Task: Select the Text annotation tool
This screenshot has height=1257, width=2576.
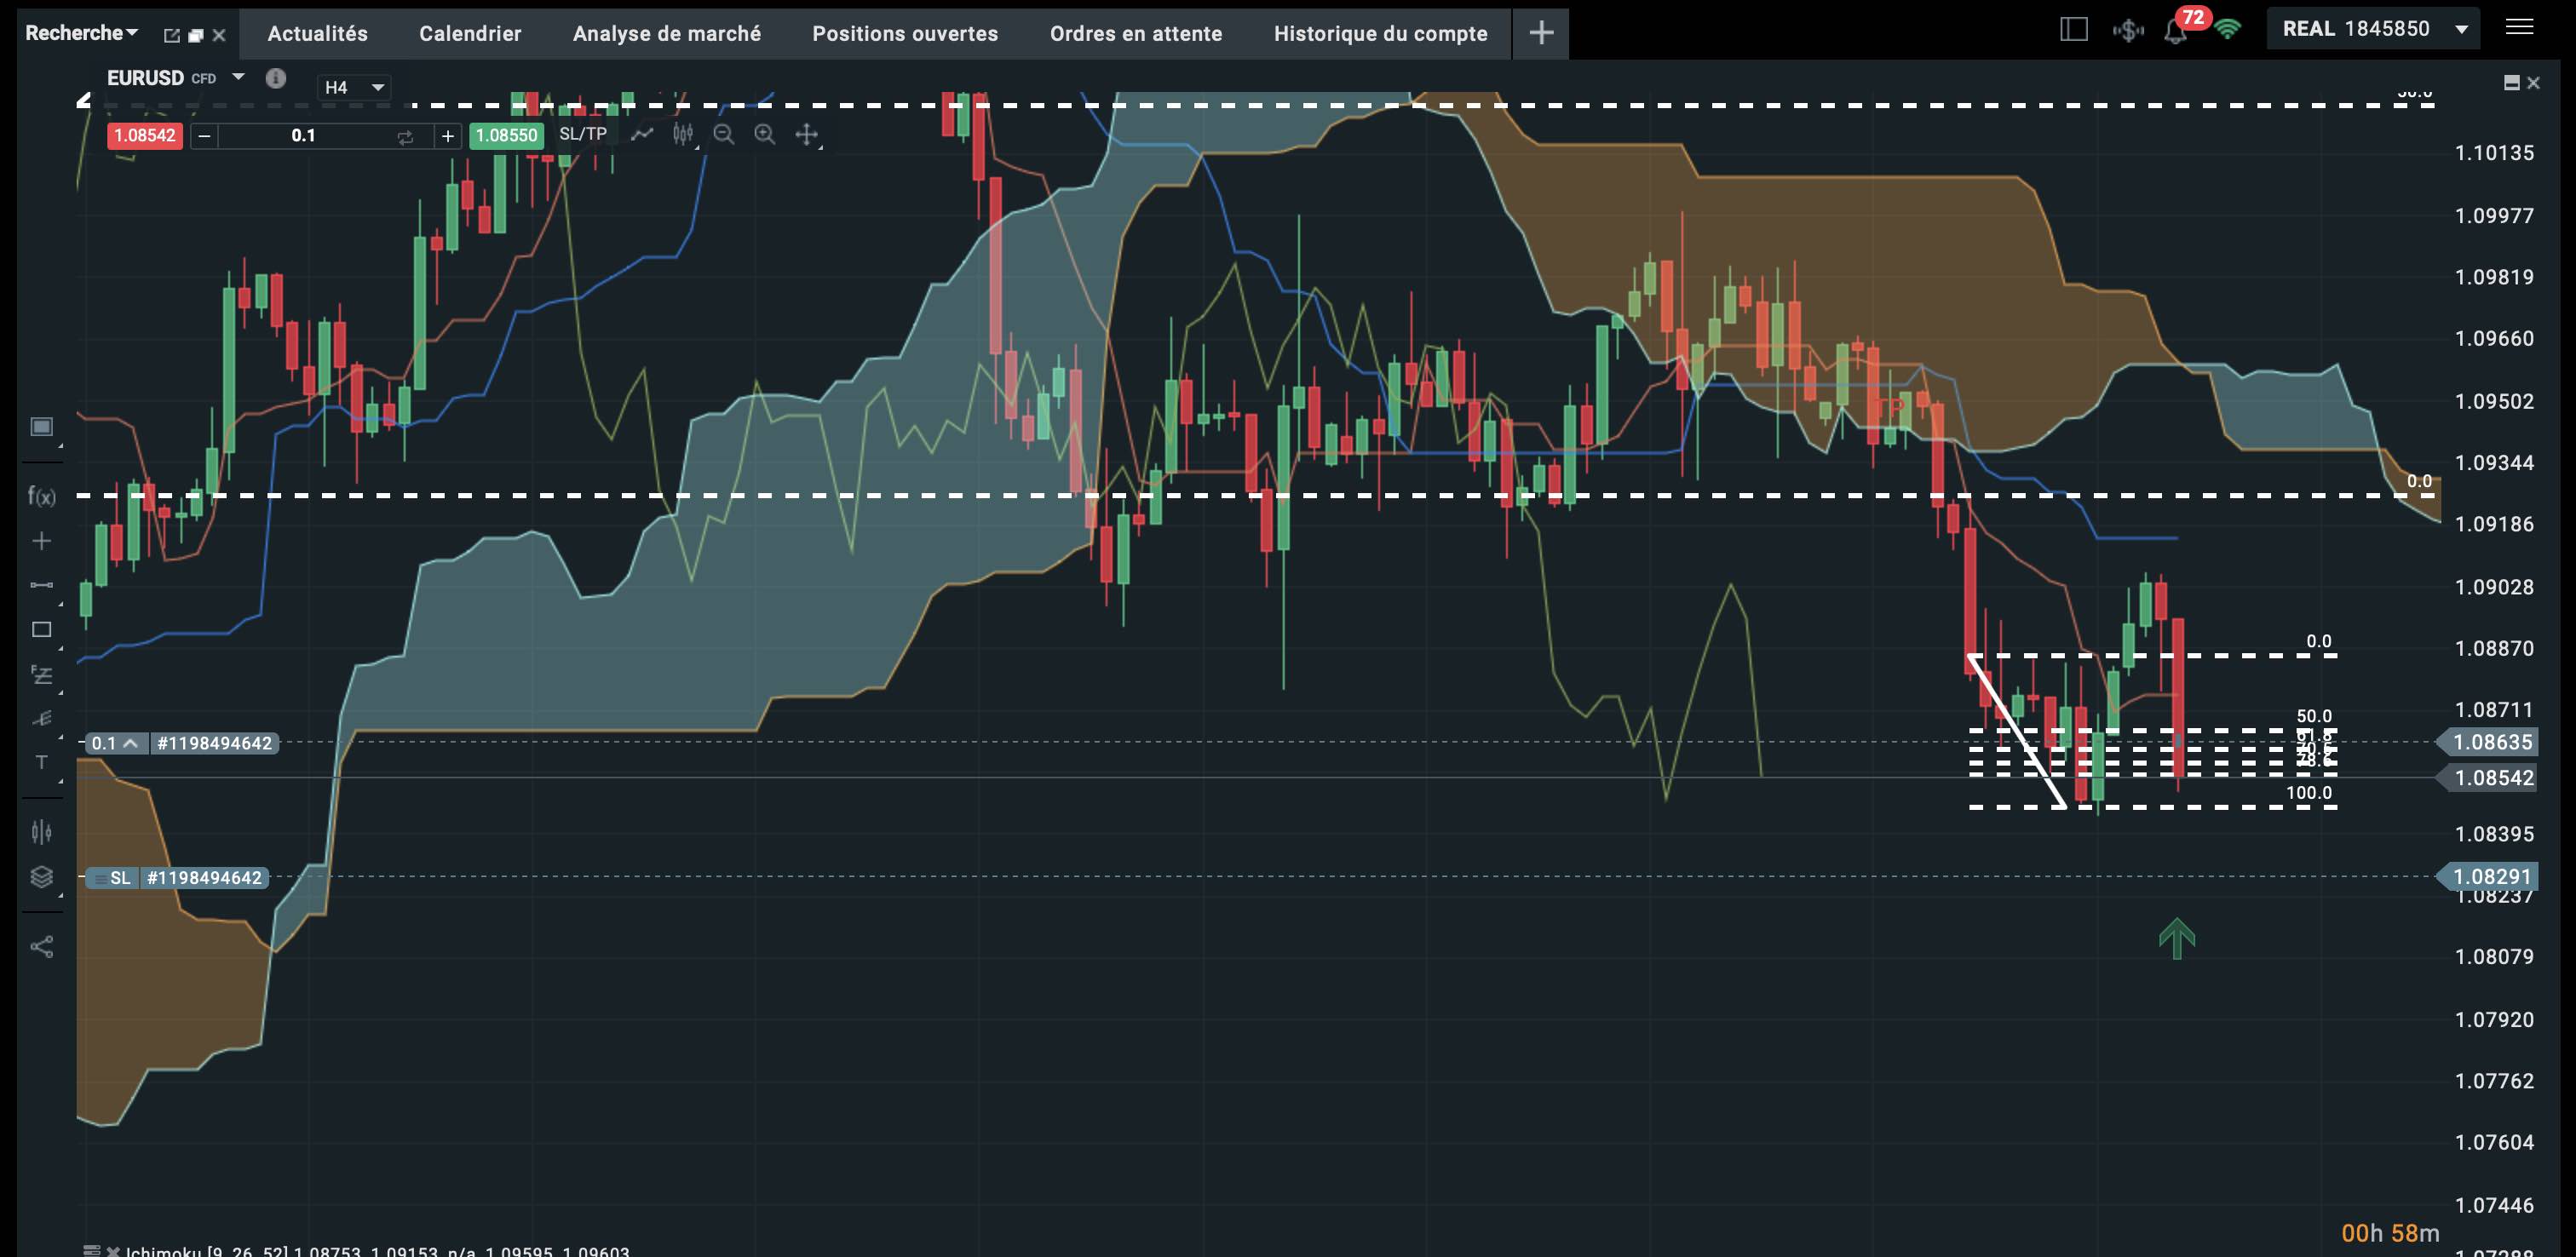Action: 41,762
